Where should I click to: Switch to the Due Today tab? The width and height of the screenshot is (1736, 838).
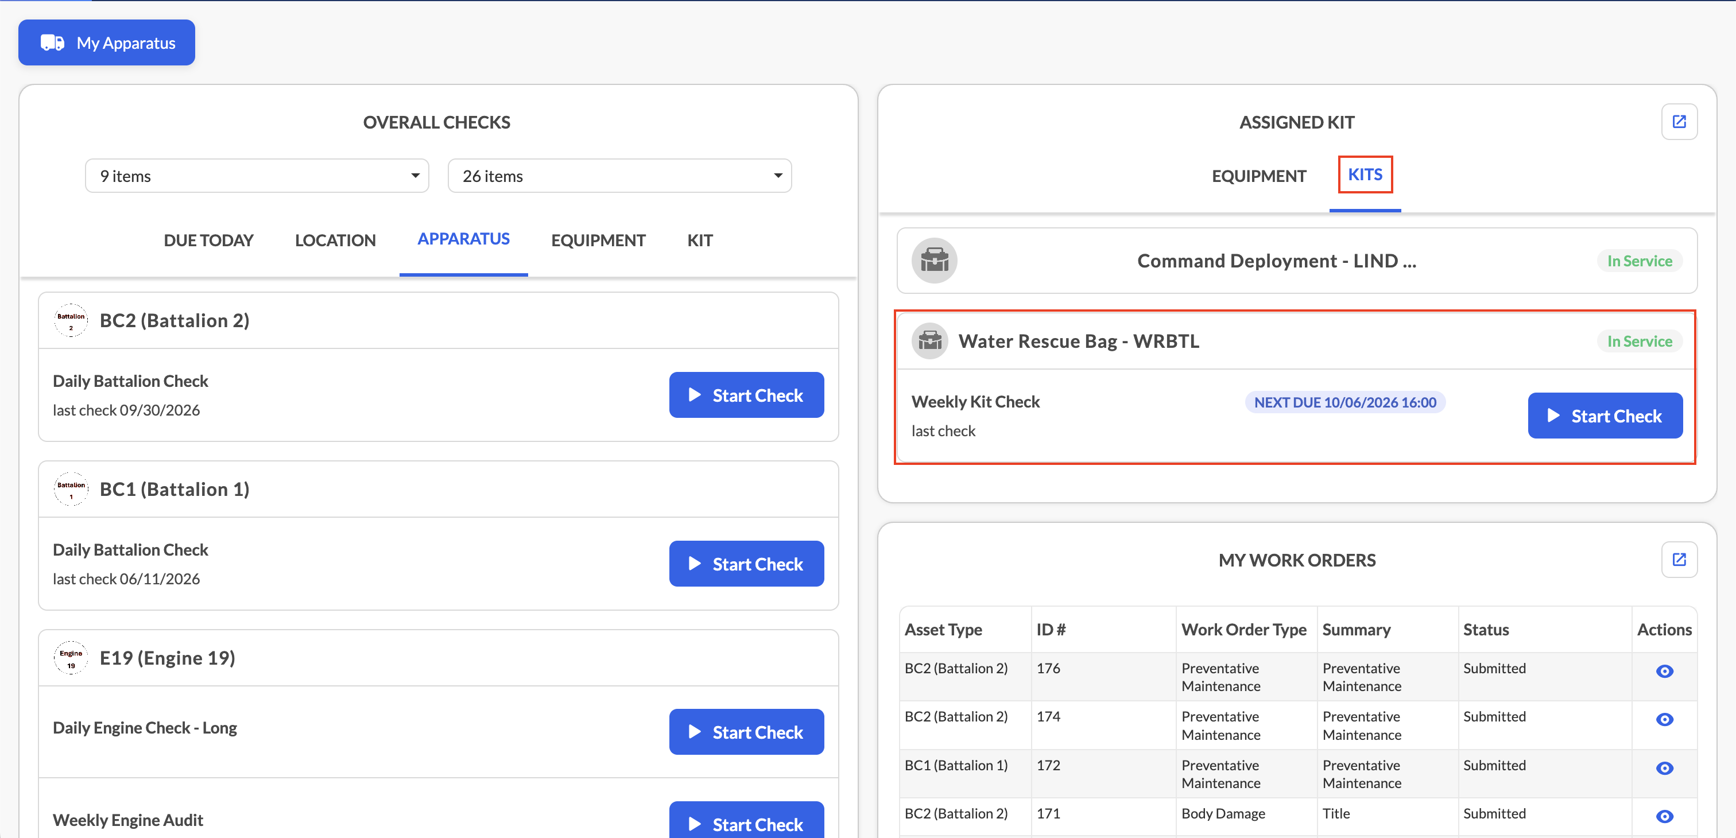click(x=208, y=240)
